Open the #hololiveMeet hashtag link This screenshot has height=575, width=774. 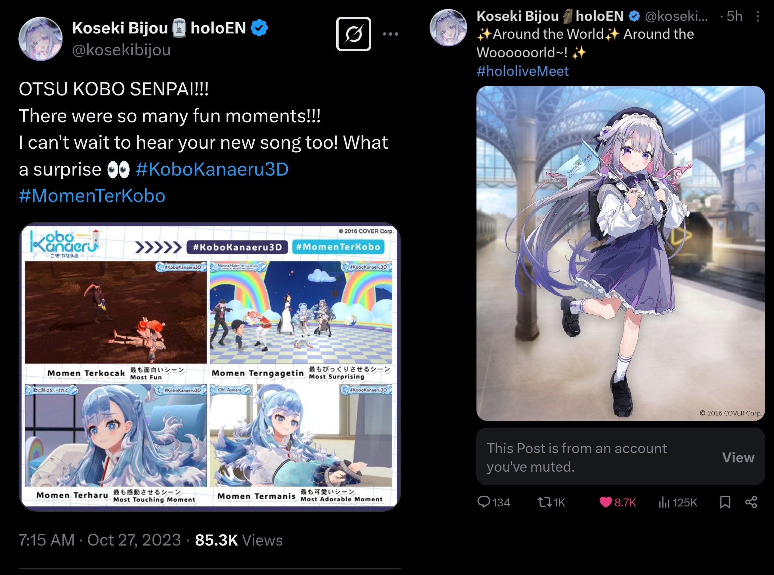pos(522,71)
